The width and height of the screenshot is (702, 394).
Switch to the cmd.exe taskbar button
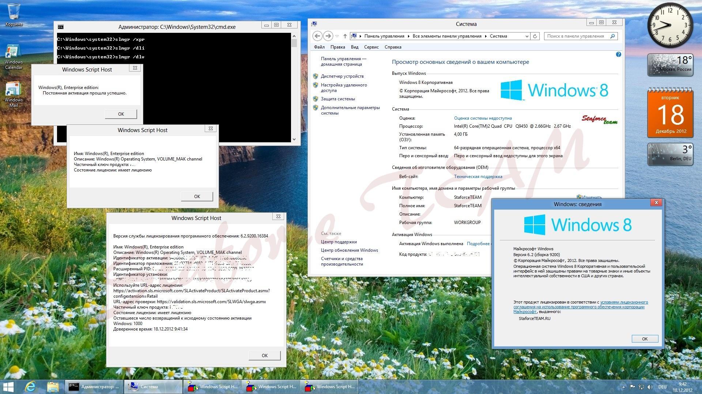(94, 387)
